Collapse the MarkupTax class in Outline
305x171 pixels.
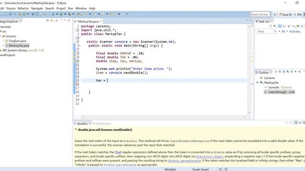pos(257,83)
